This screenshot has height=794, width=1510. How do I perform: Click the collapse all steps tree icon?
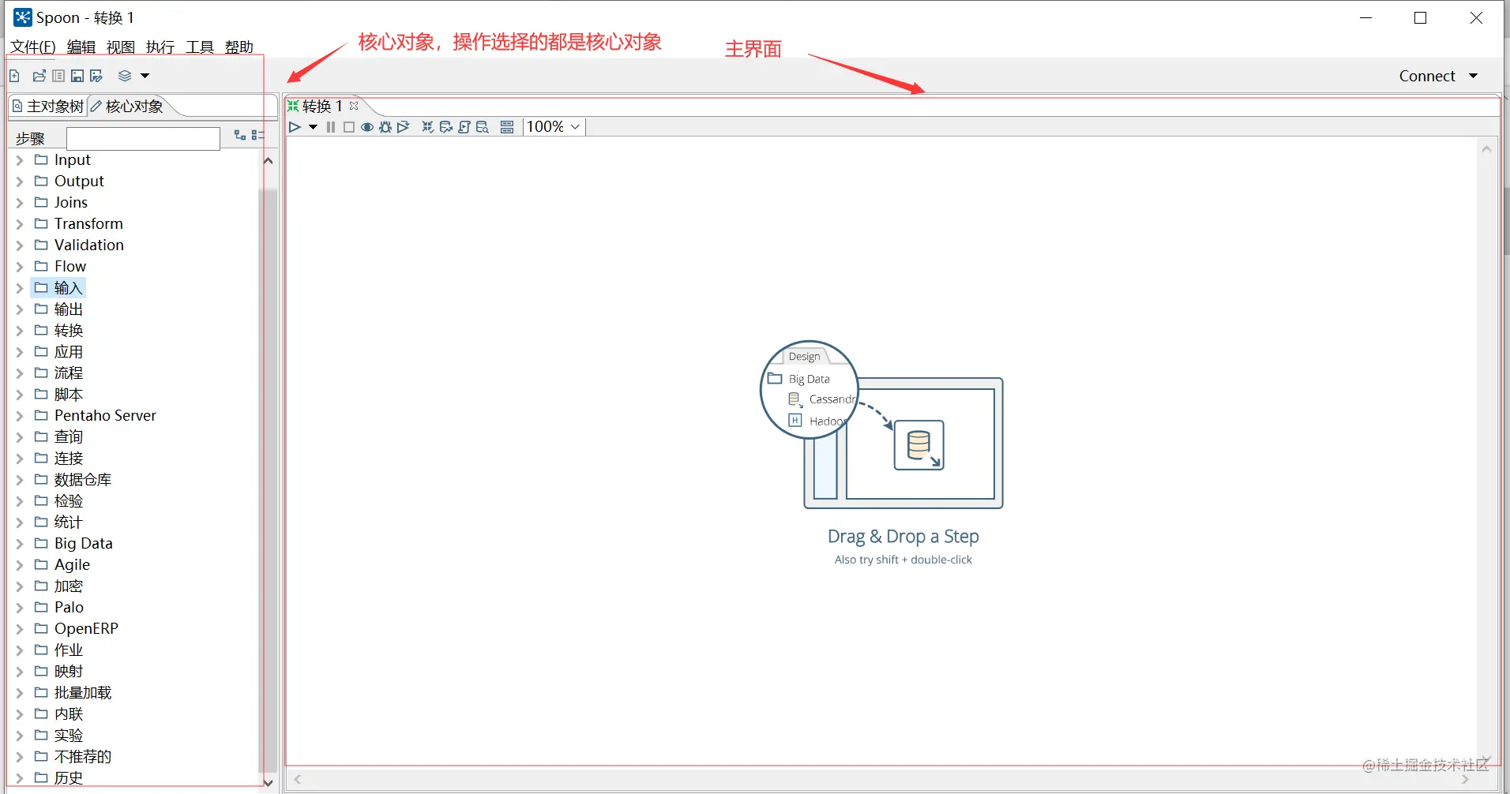coord(257,136)
